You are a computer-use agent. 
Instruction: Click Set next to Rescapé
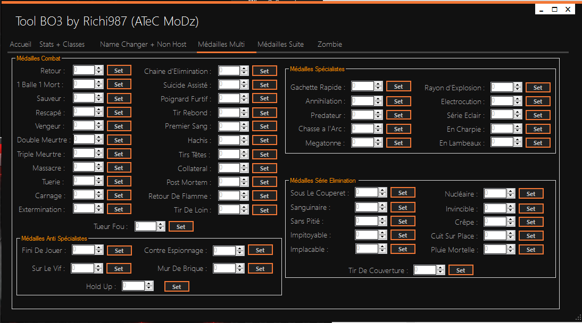coord(119,113)
